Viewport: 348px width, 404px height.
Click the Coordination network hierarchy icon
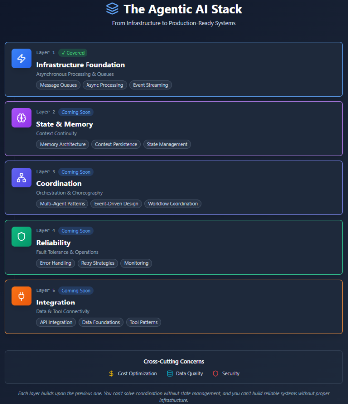(x=21, y=177)
